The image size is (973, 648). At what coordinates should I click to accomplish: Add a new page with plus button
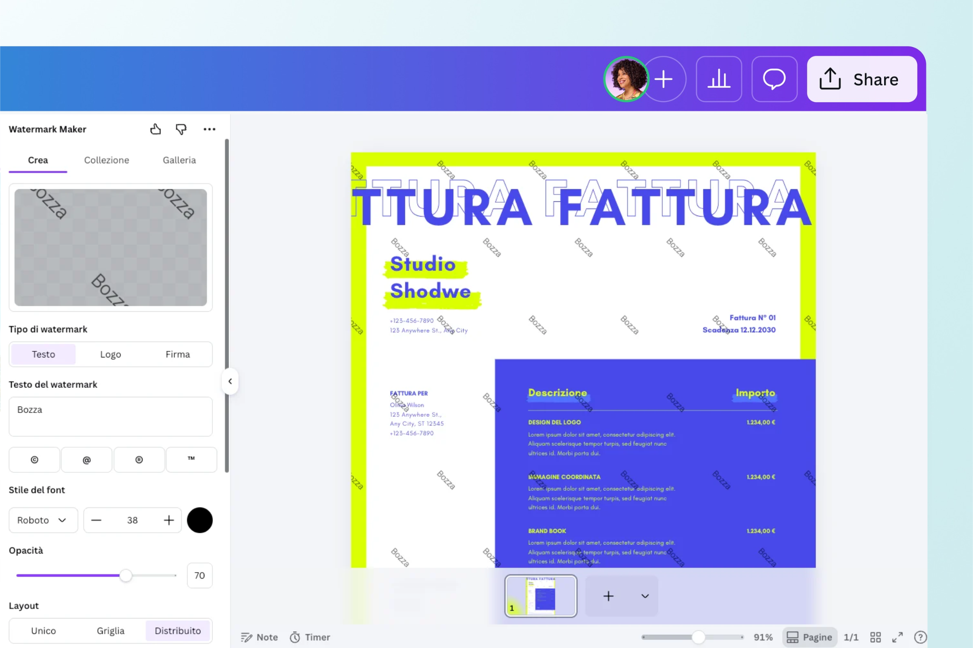(609, 596)
